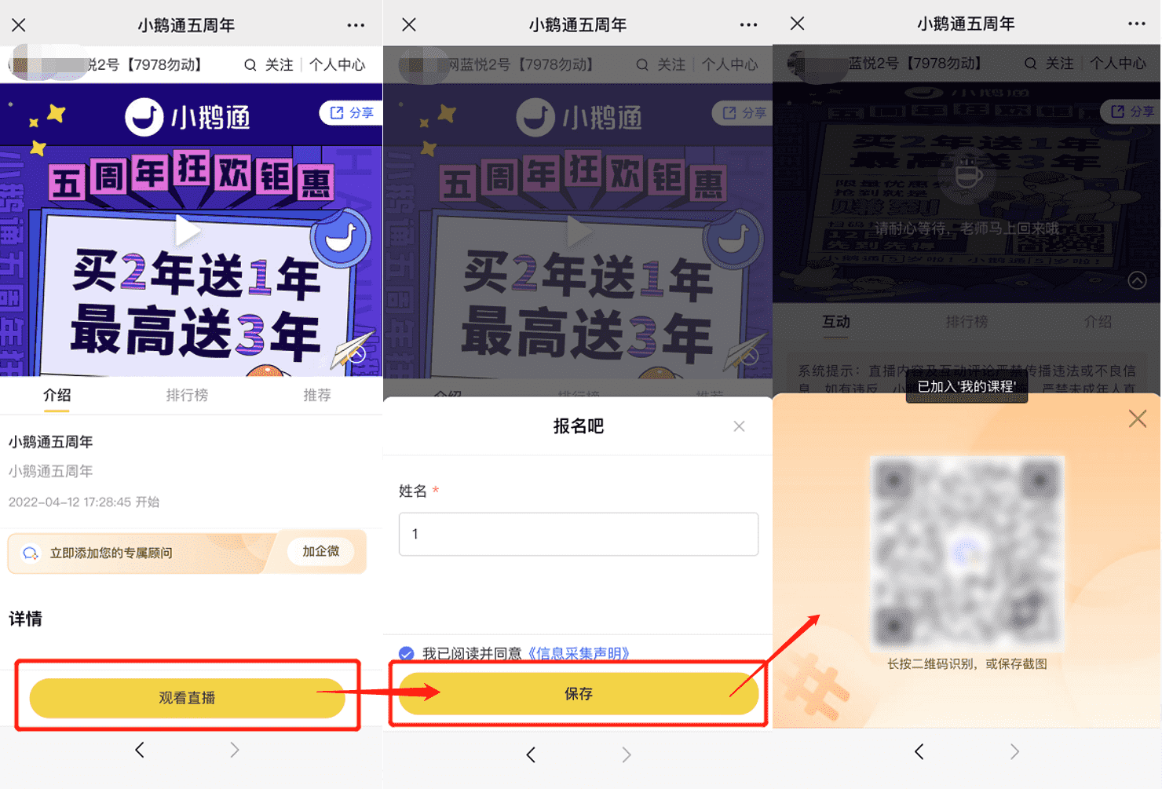Screen dimensions: 1162x789
Task: Click the 观看直播 button
Action: (x=187, y=698)
